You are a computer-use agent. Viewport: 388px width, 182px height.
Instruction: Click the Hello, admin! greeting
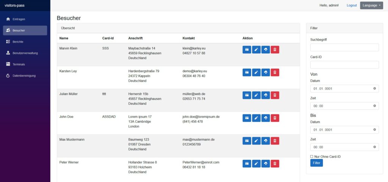pos(329,5)
